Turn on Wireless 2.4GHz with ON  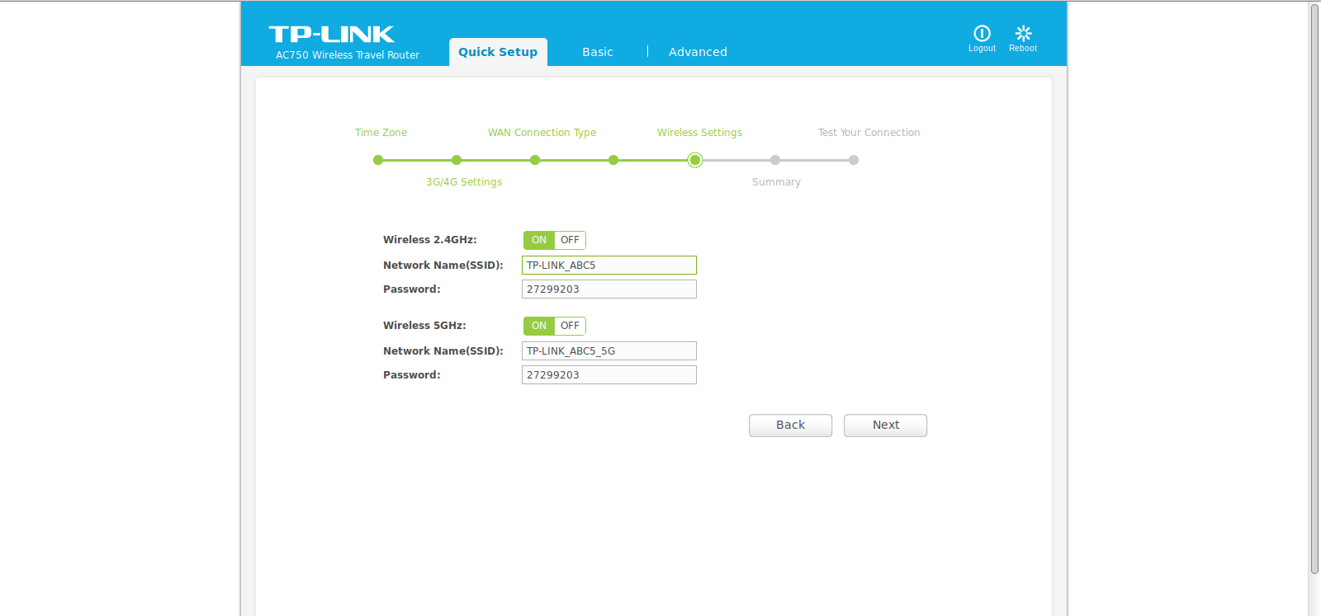click(539, 240)
